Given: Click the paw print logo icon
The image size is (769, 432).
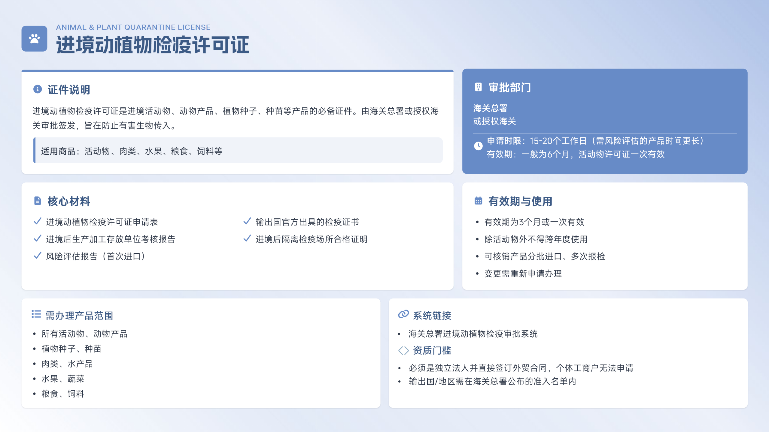Looking at the screenshot, I should point(34,39).
